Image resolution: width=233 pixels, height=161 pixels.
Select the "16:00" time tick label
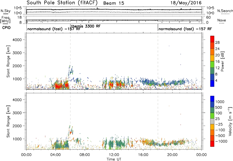click(143, 155)
